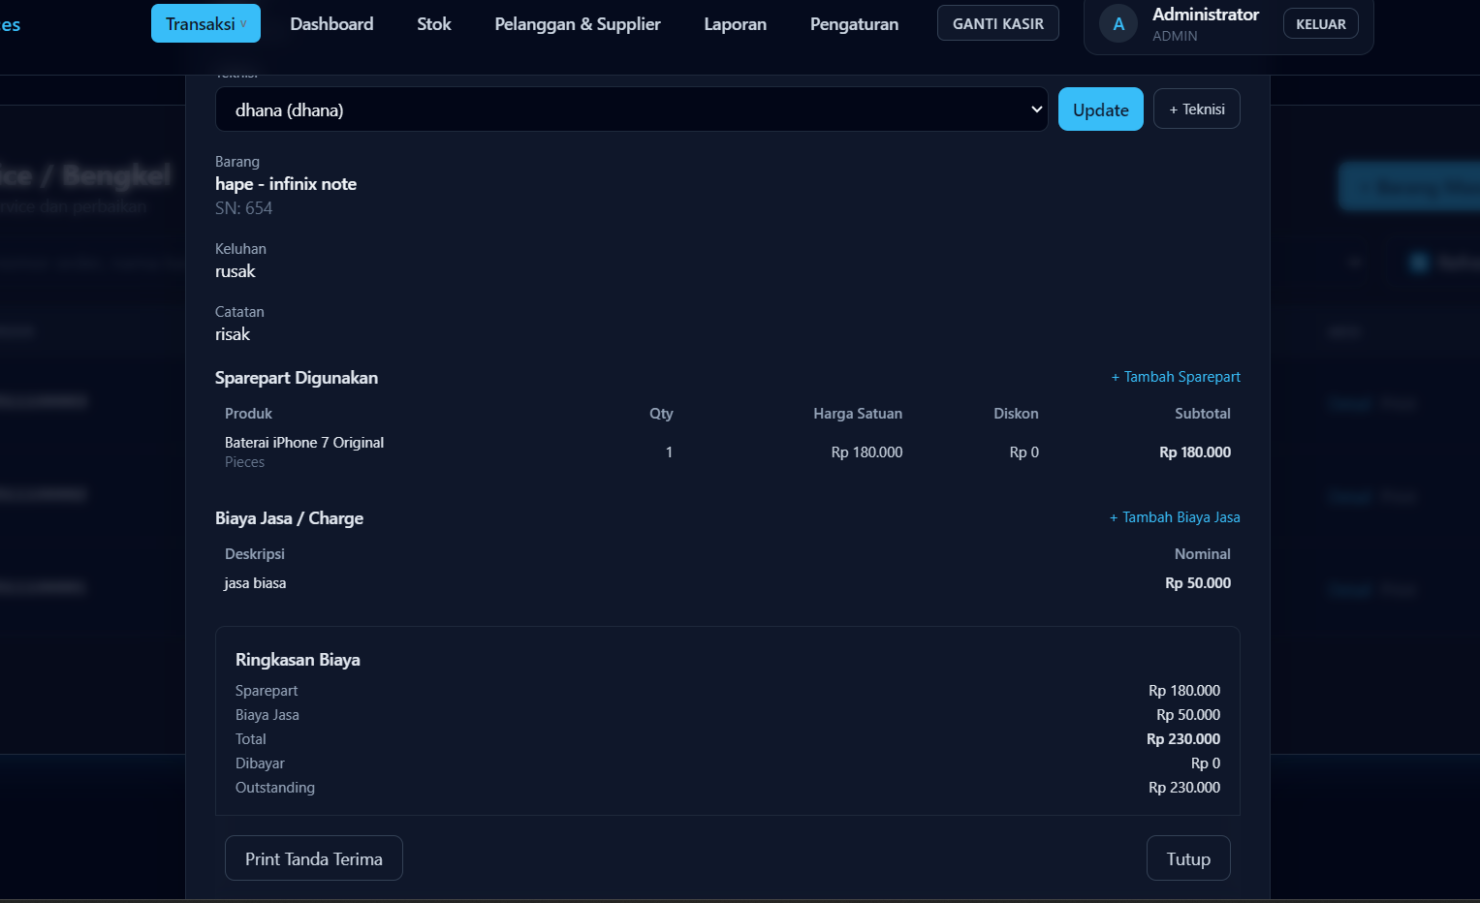Open the Laporan menu
The width and height of the screenshot is (1480, 903).
point(735,24)
